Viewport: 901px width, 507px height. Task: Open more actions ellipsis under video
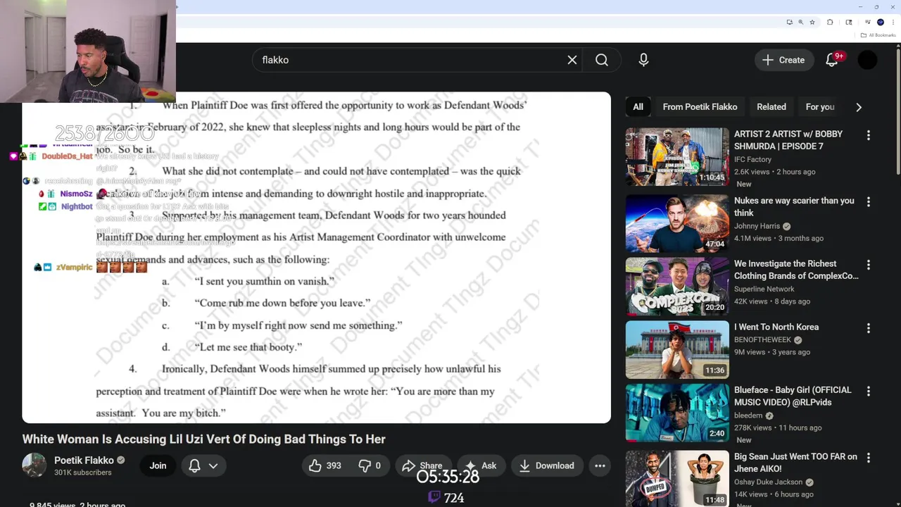(600, 465)
